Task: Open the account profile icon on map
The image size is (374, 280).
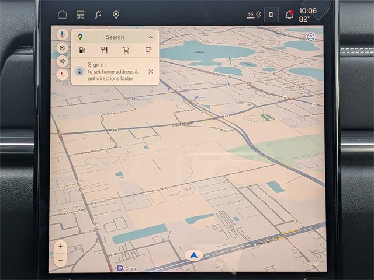Action: [311, 37]
